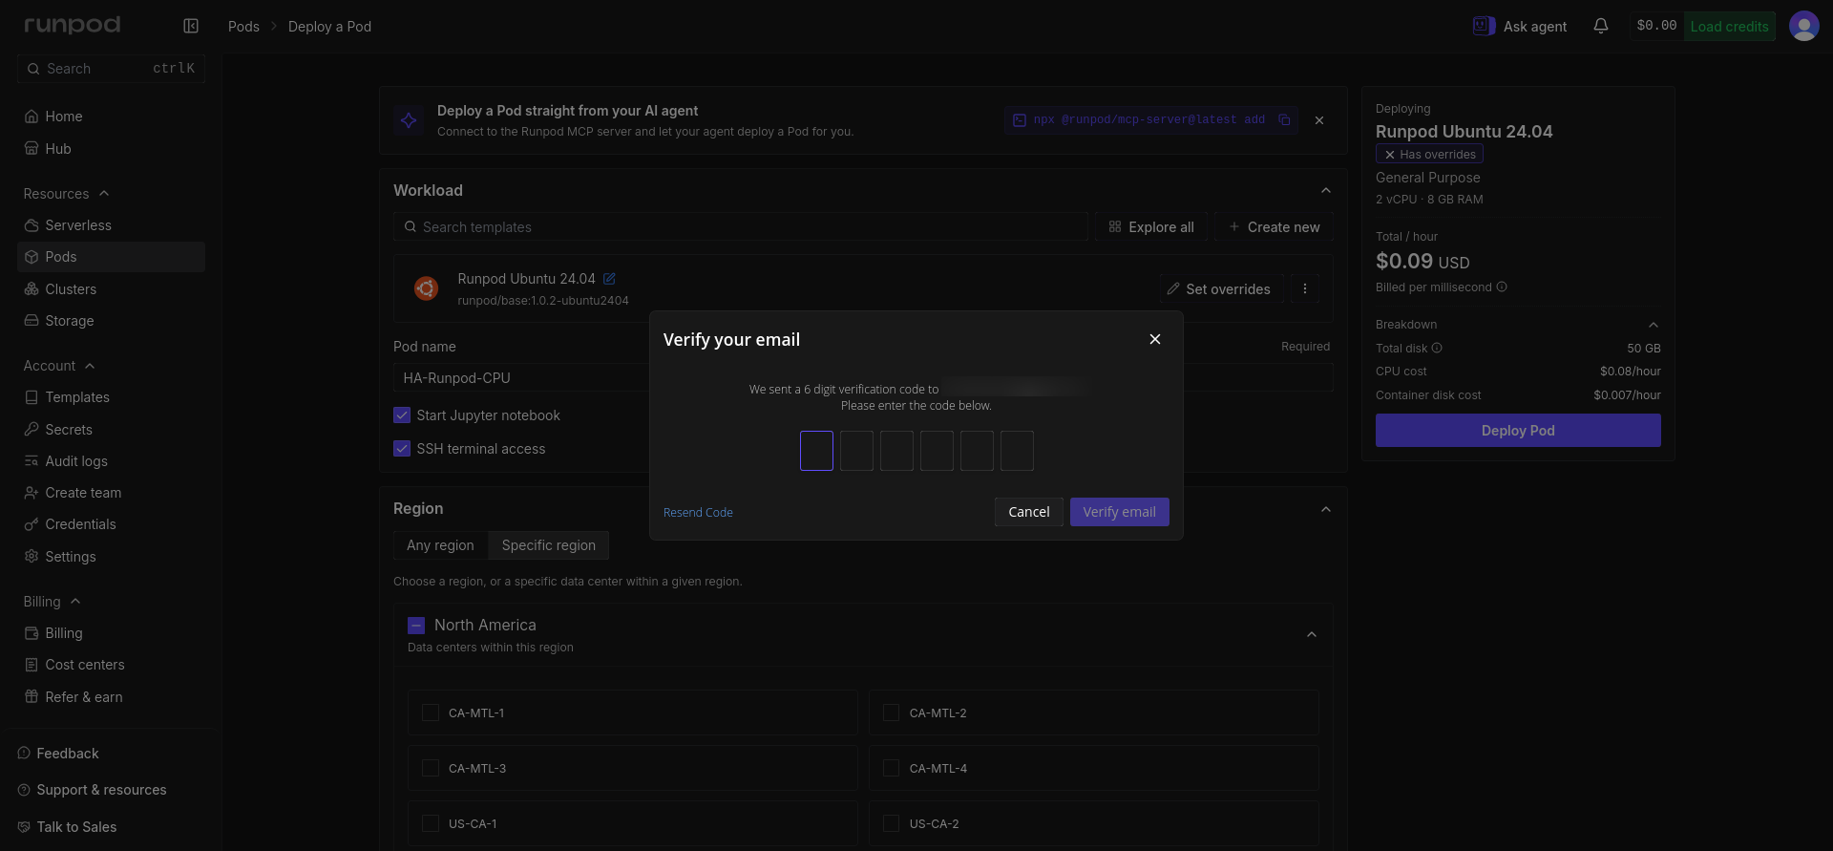The width and height of the screenshot is (1833, 851).
Task: Collapse the Account sidebar section
Action: 90,366
